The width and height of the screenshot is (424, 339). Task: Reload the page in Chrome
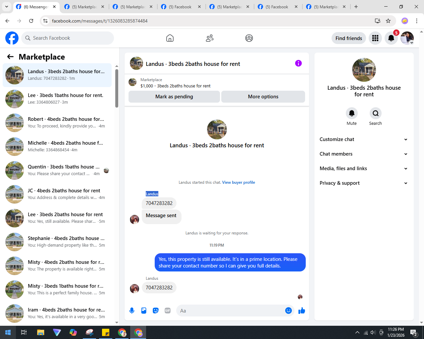click(x=31, y=21)
